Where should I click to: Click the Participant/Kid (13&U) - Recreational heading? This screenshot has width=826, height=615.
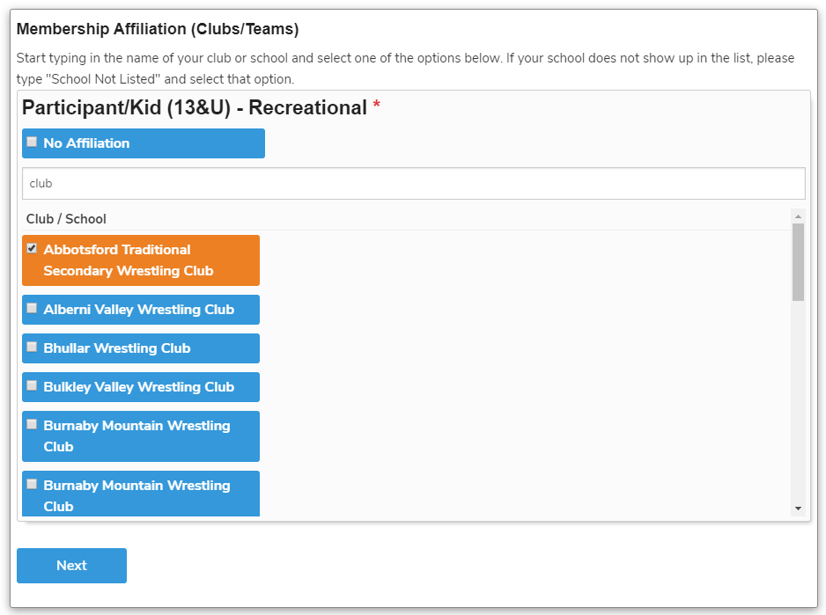pos(194,107)
